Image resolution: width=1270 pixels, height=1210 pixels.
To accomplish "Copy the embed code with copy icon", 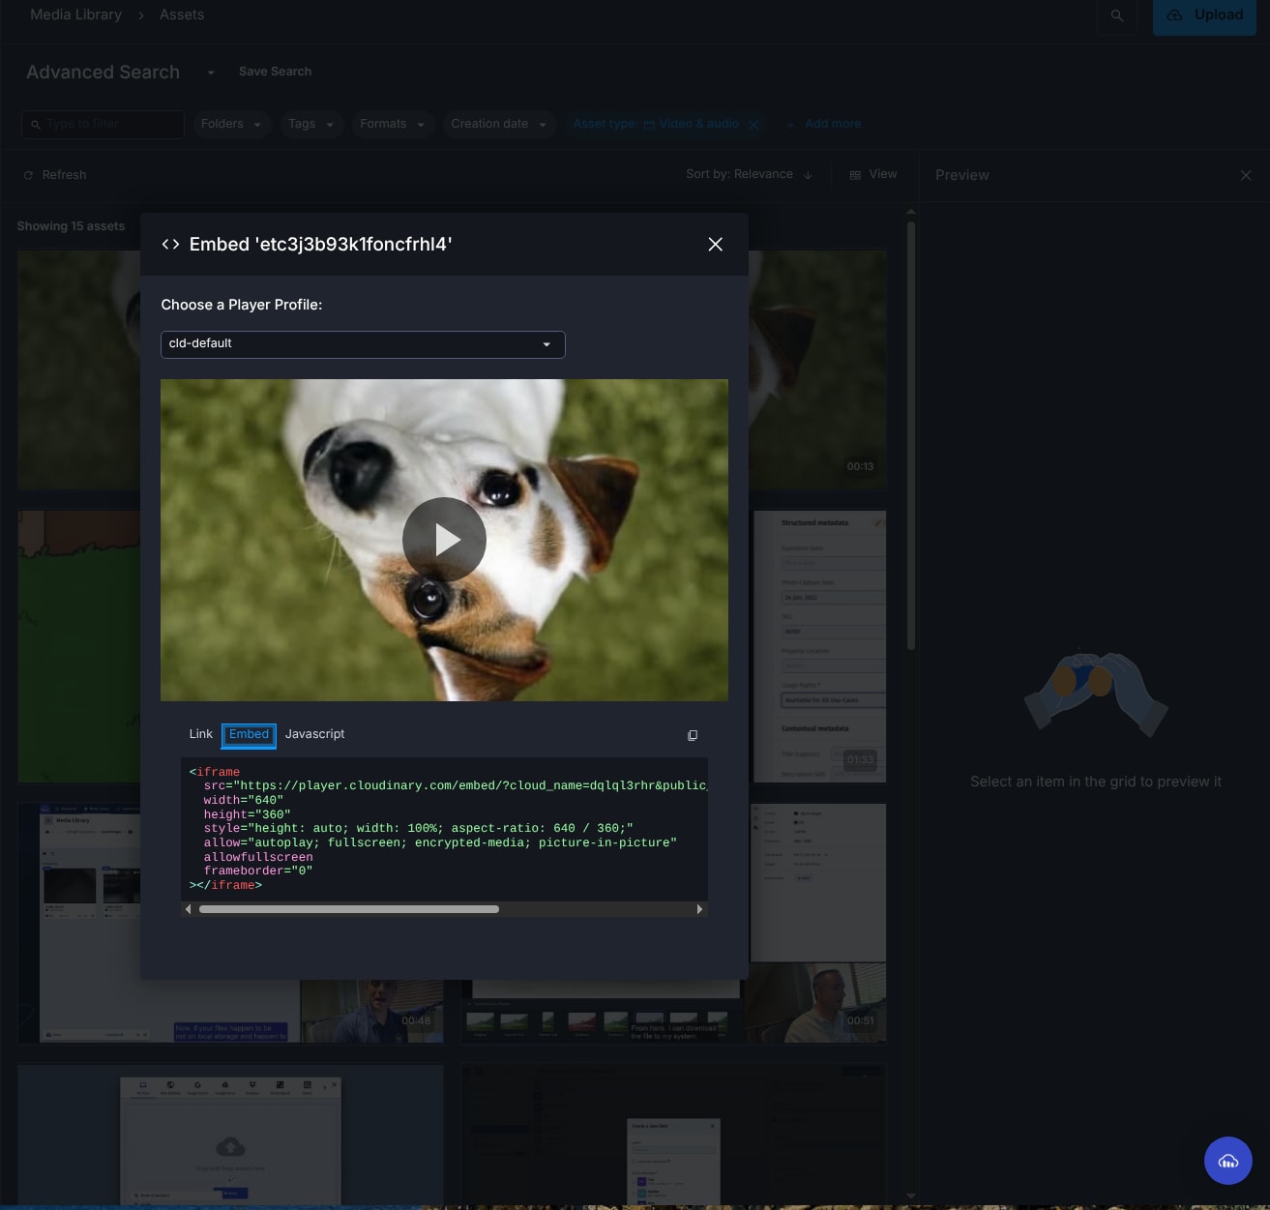I will tap(692, 735).
